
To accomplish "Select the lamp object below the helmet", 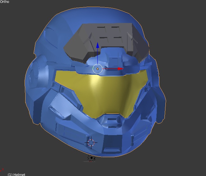I will [91, 158].
